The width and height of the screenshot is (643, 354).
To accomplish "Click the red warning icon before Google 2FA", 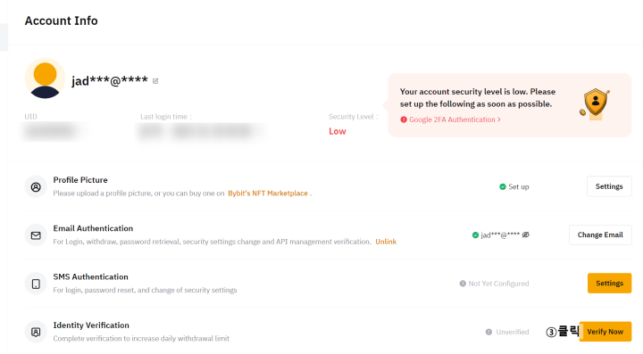I will (404, 119).
